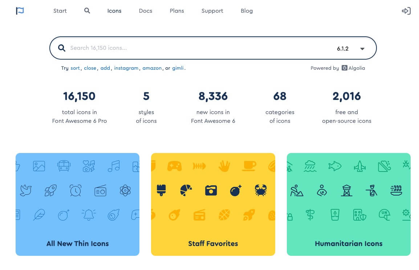Screen dimensions: 419x270
Task: Click the raised hand icon in Staff Favorites
Action: [224, 166]
